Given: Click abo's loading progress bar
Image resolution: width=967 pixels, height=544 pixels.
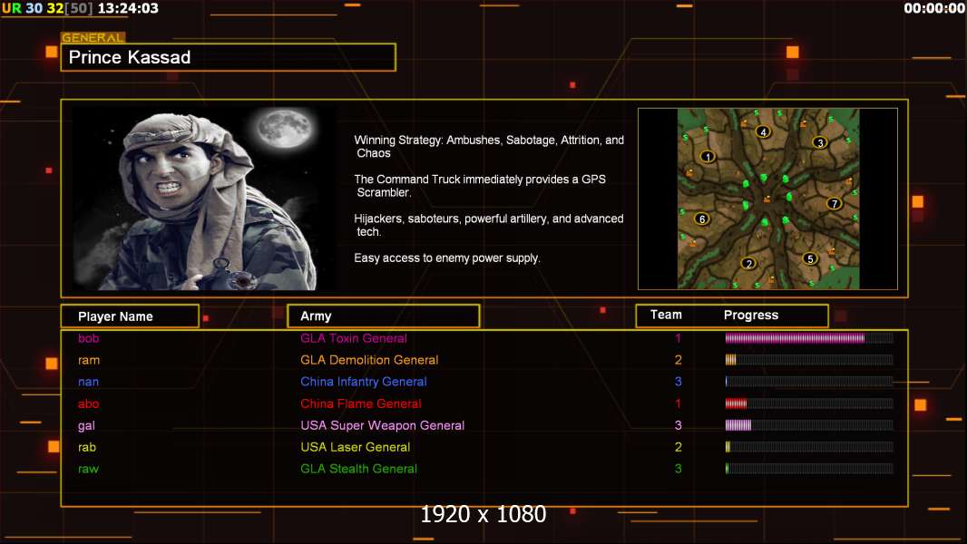Looking at the screenshot, I should pyautogui.click(x=809, y=403).
